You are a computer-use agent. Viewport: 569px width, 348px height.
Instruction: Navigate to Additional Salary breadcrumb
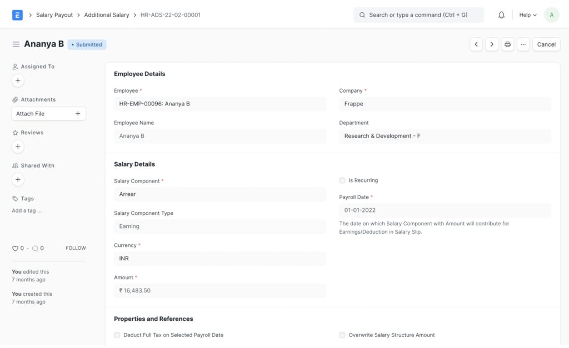(107, 15)
